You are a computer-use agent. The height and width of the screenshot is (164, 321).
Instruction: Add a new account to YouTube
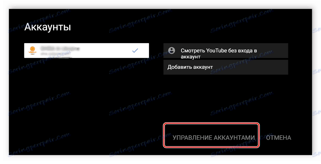point(225,67)
